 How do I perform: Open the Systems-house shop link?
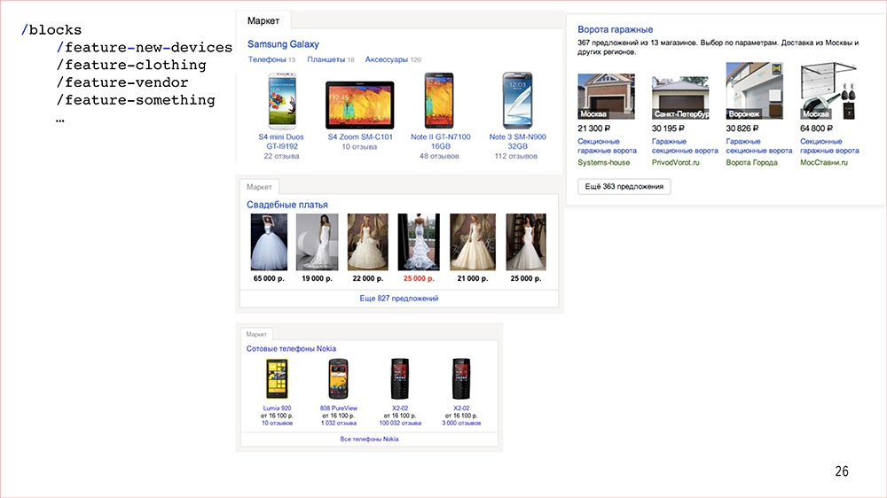click(x=603, y=162)
